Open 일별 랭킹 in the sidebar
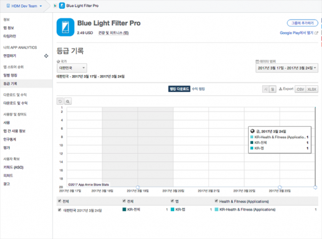Screen dimensions: 322x239 [10, 75]
